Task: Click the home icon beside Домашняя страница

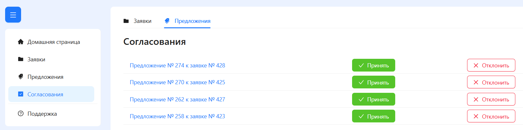Action: [x=21, y=42]
